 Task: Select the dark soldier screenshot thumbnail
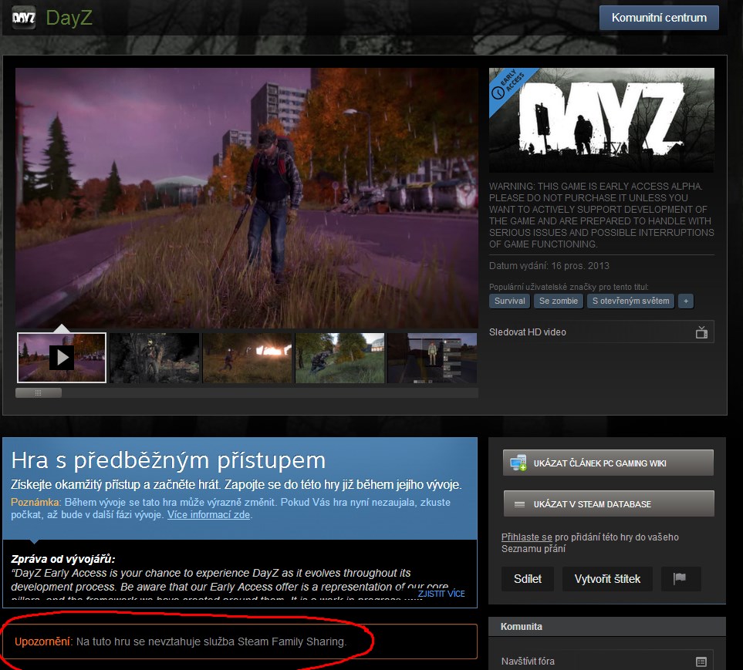coord(154,358)
